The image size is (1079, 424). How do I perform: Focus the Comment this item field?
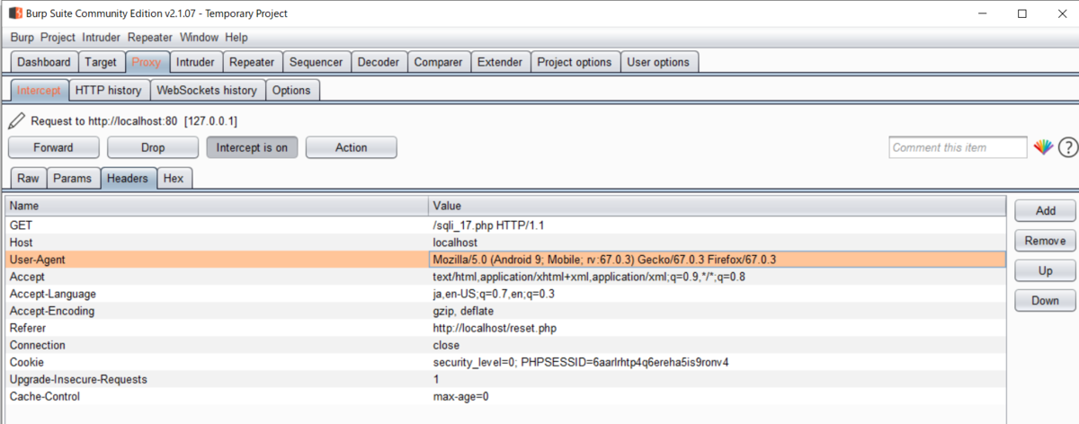[x=958, y=147]
